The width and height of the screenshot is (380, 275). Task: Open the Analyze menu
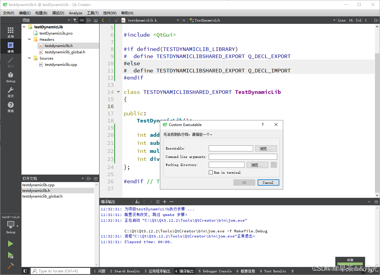click(76, 13)
